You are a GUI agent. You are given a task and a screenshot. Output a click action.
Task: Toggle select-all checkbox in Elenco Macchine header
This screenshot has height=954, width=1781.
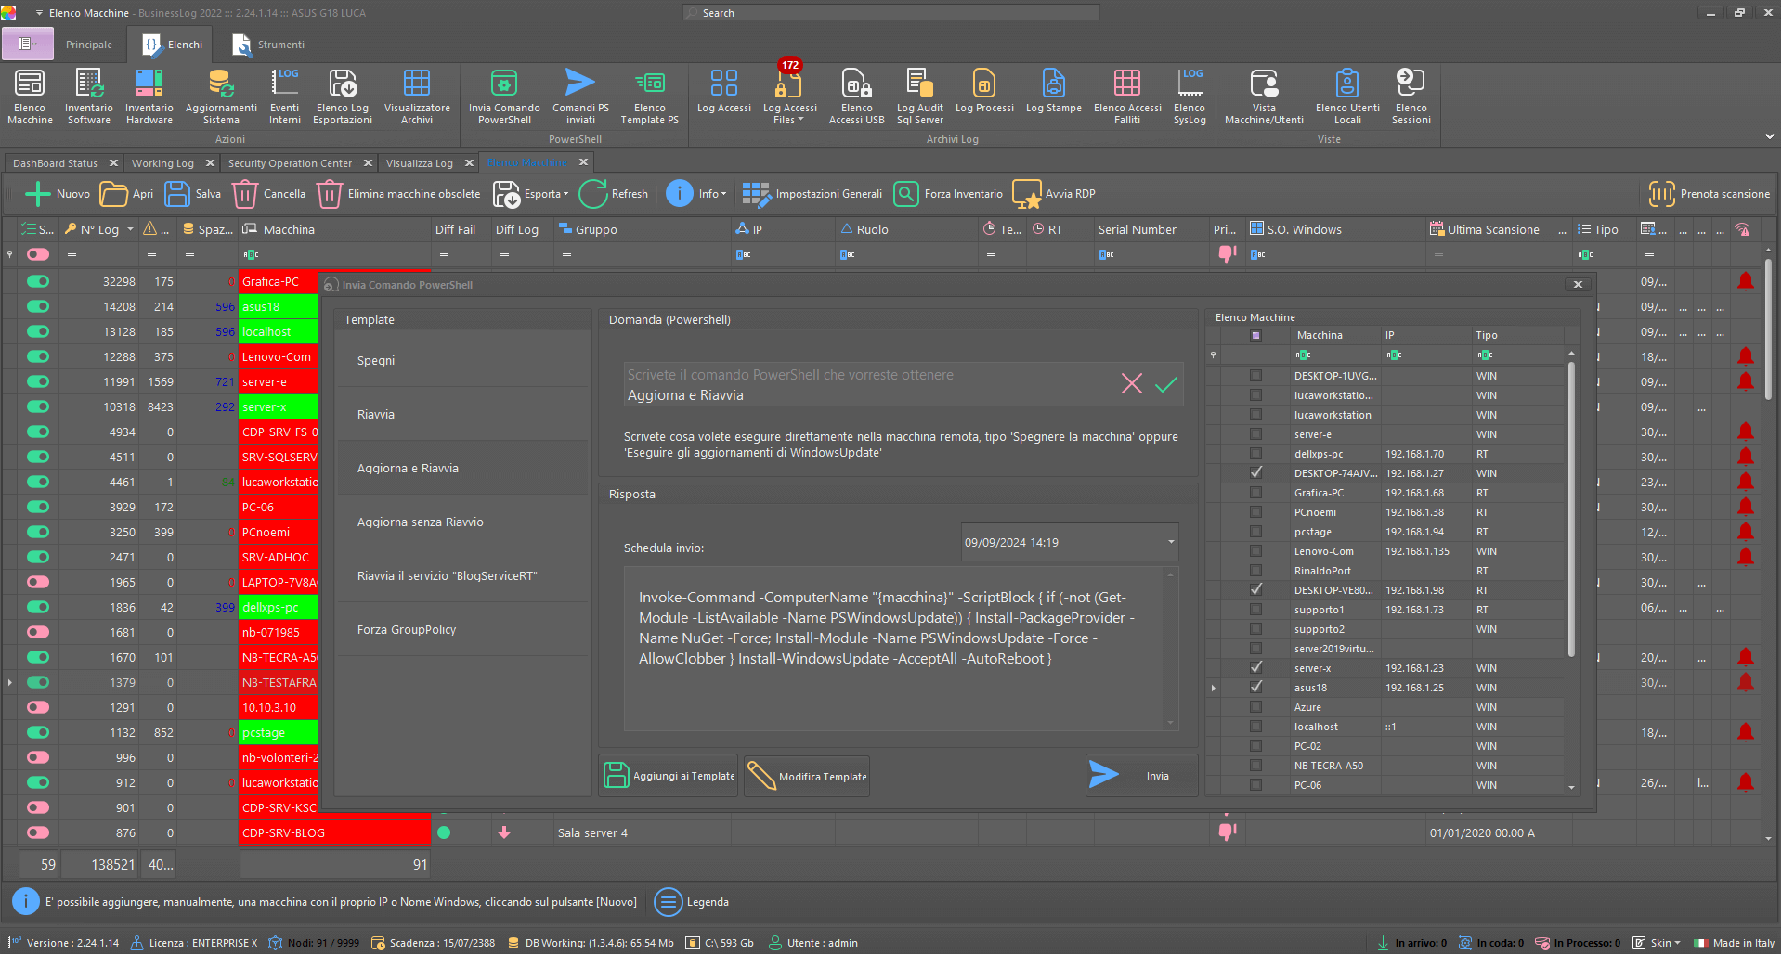click(1255, 335)
